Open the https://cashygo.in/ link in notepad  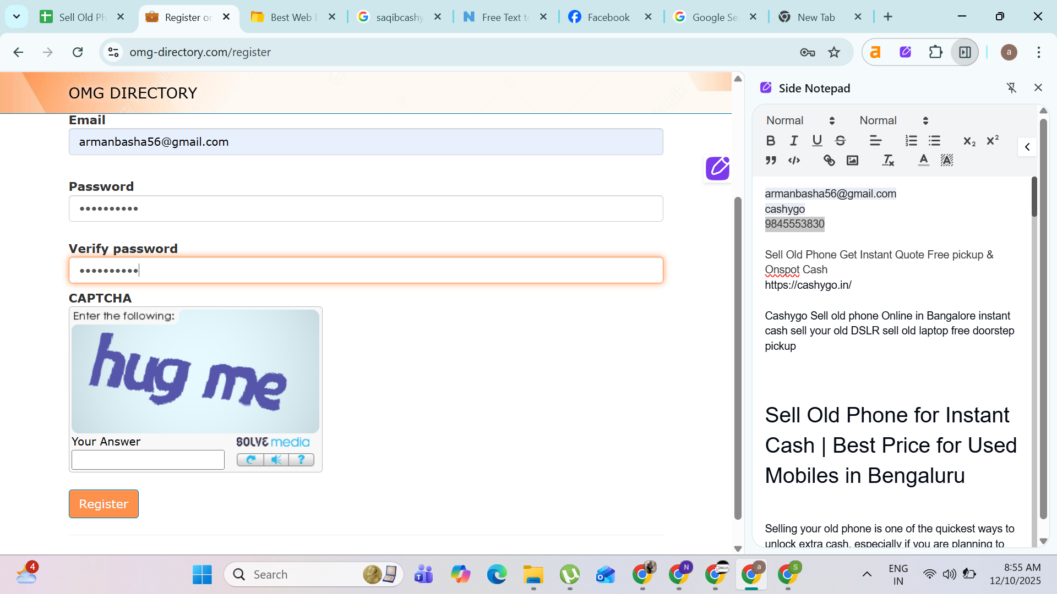click(808, 285)
